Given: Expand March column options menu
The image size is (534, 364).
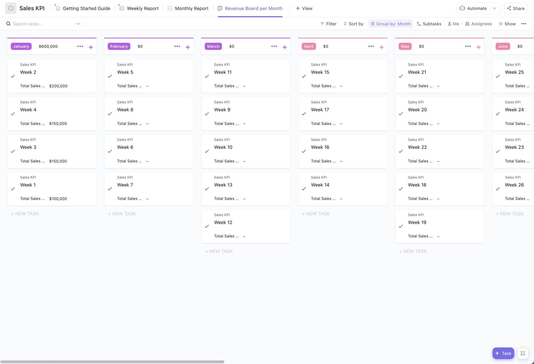Looking at the screenshot, I should (274, 46).
